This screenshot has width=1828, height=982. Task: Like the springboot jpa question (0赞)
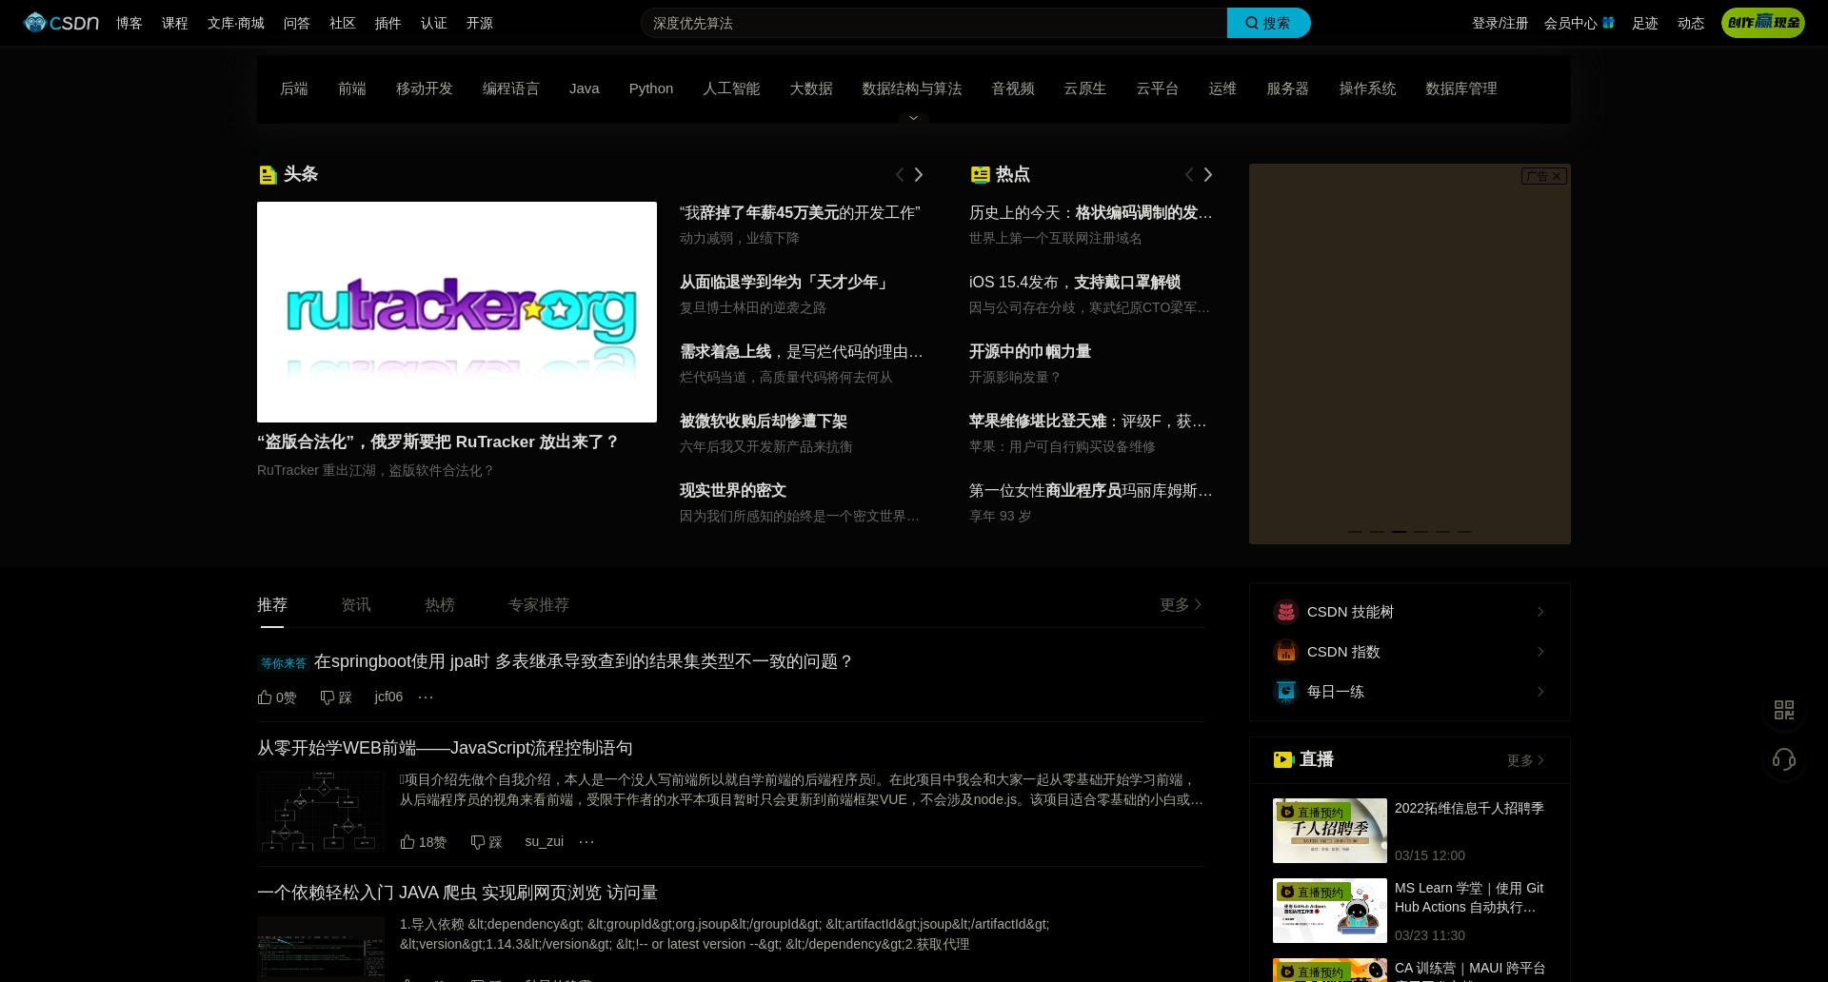(x=277, y=697)
